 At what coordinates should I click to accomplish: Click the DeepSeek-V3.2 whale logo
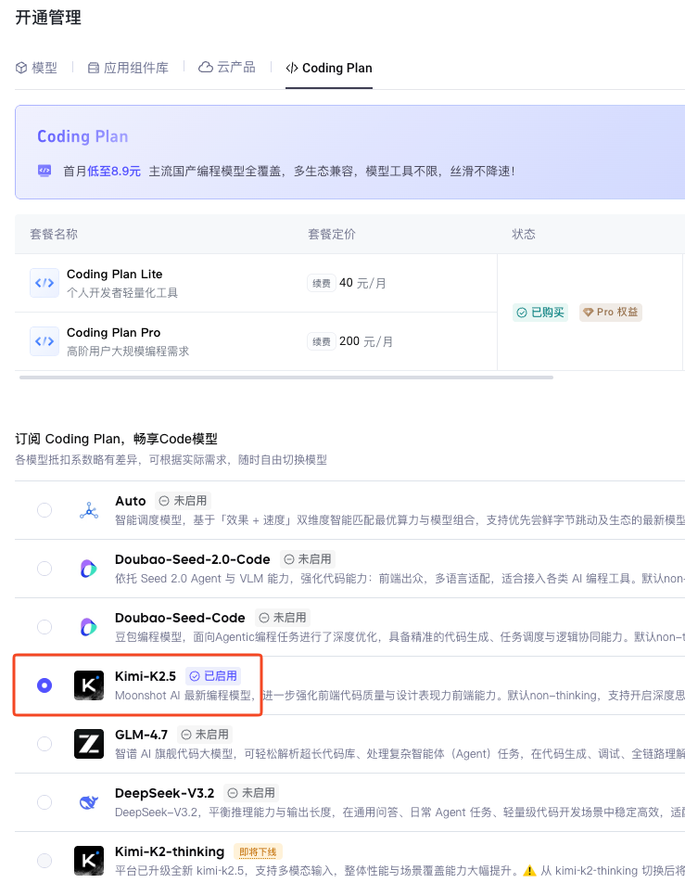pyautogui.click(x=89, y=802)
